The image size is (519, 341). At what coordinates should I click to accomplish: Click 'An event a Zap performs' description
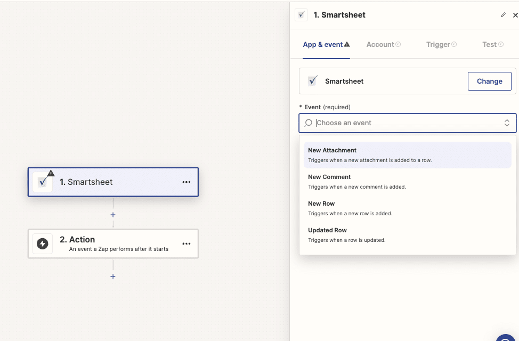(x=118, y=249)
